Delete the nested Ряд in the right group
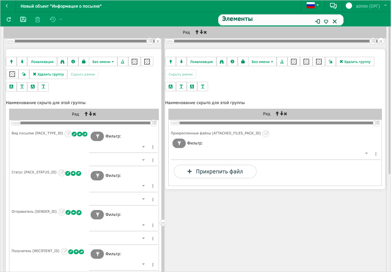 coord(285,114)
